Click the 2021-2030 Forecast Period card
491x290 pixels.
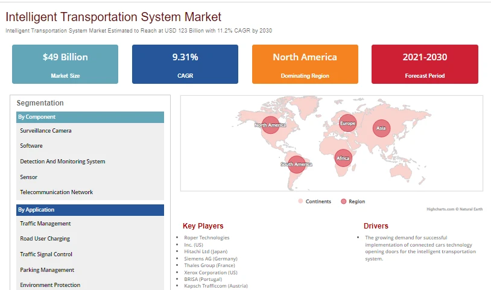click(425, 64)
